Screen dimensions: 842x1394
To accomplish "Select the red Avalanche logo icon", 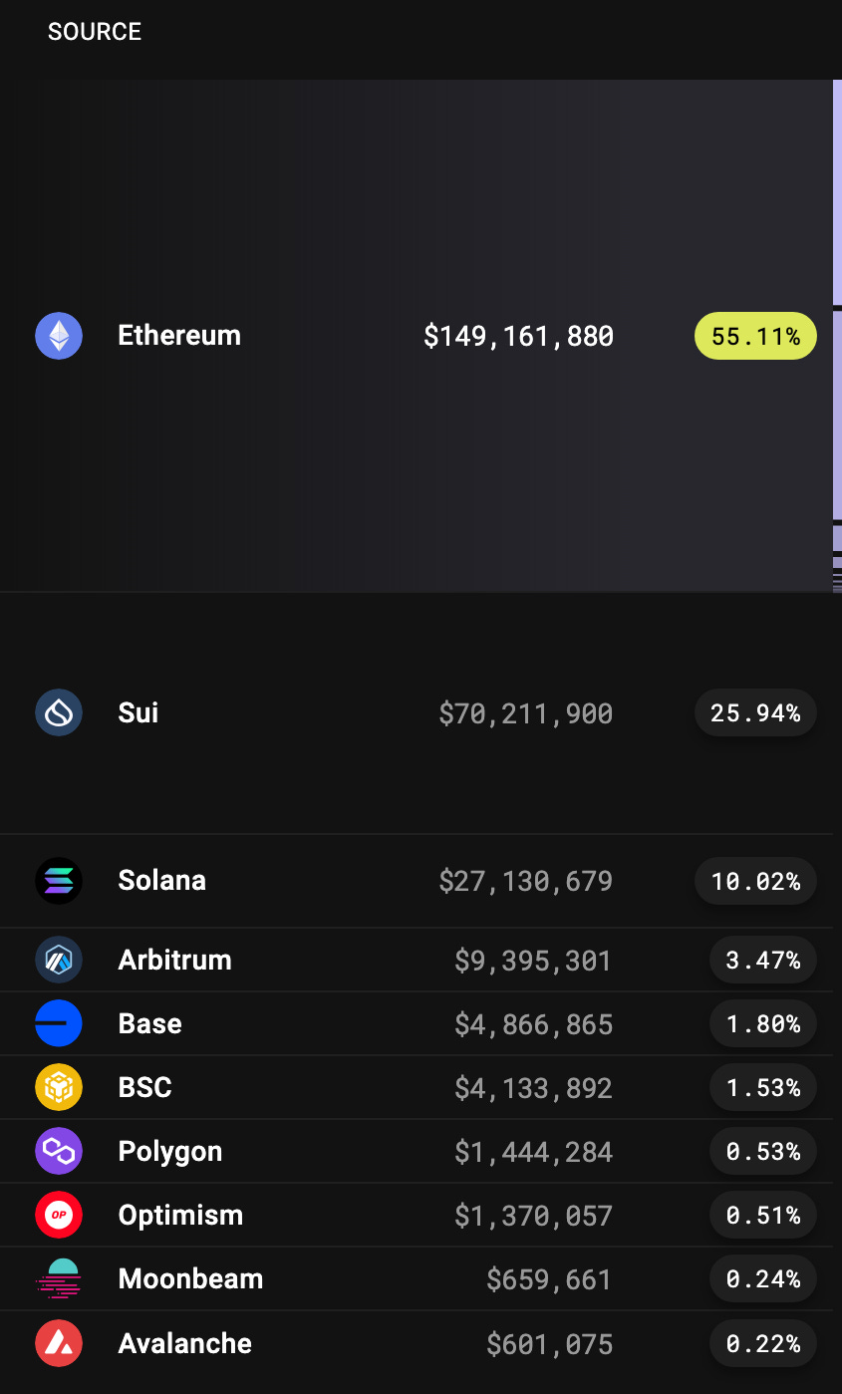I will [x=59, y=1343].
